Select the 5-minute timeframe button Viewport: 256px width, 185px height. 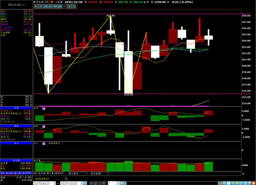pos(41,6)
